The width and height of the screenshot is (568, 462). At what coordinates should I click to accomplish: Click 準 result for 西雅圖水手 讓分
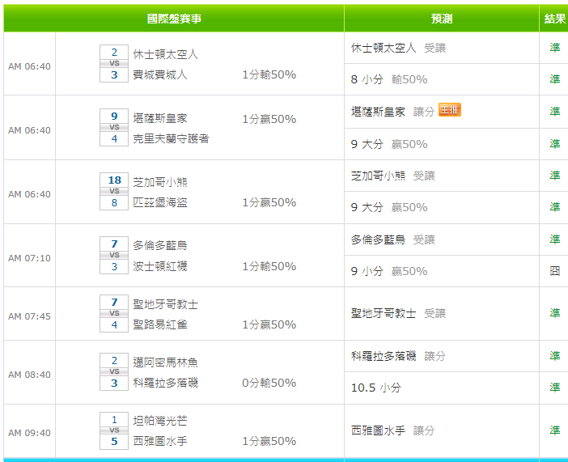pos(554,430)
